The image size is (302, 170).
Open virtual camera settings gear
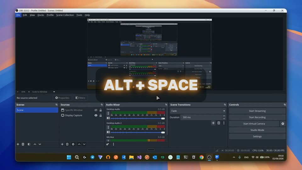coord(283,124)
